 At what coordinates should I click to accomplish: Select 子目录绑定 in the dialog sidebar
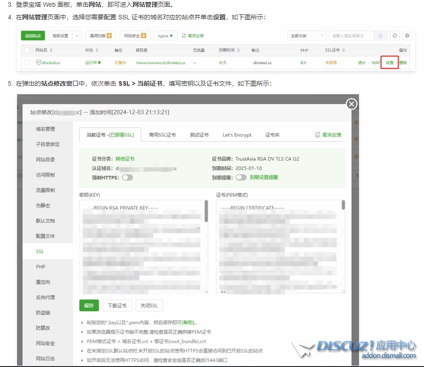(48, 144)
